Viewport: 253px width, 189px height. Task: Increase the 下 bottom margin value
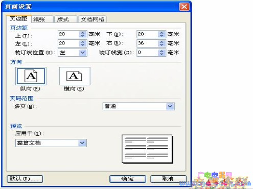pos(162,33)
